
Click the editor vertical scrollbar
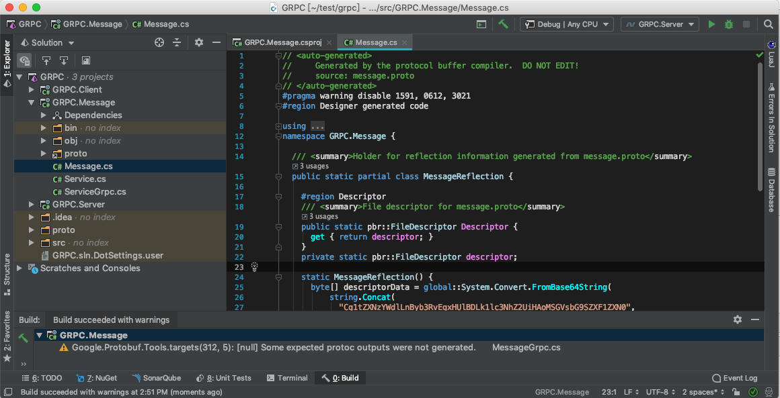pyautogui.click(x=759, y=127)
